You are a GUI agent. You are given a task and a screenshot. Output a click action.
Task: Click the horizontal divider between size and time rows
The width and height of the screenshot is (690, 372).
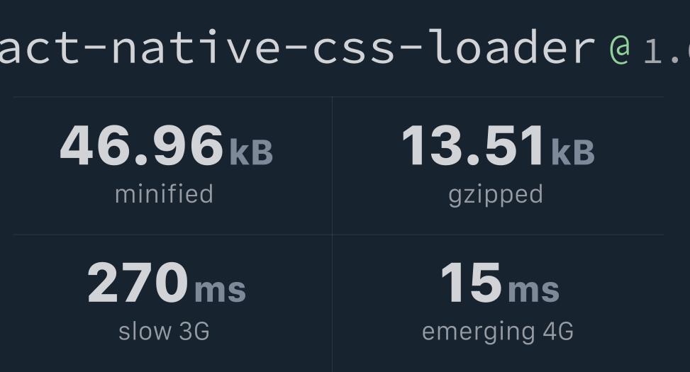(x=338, y=235)
